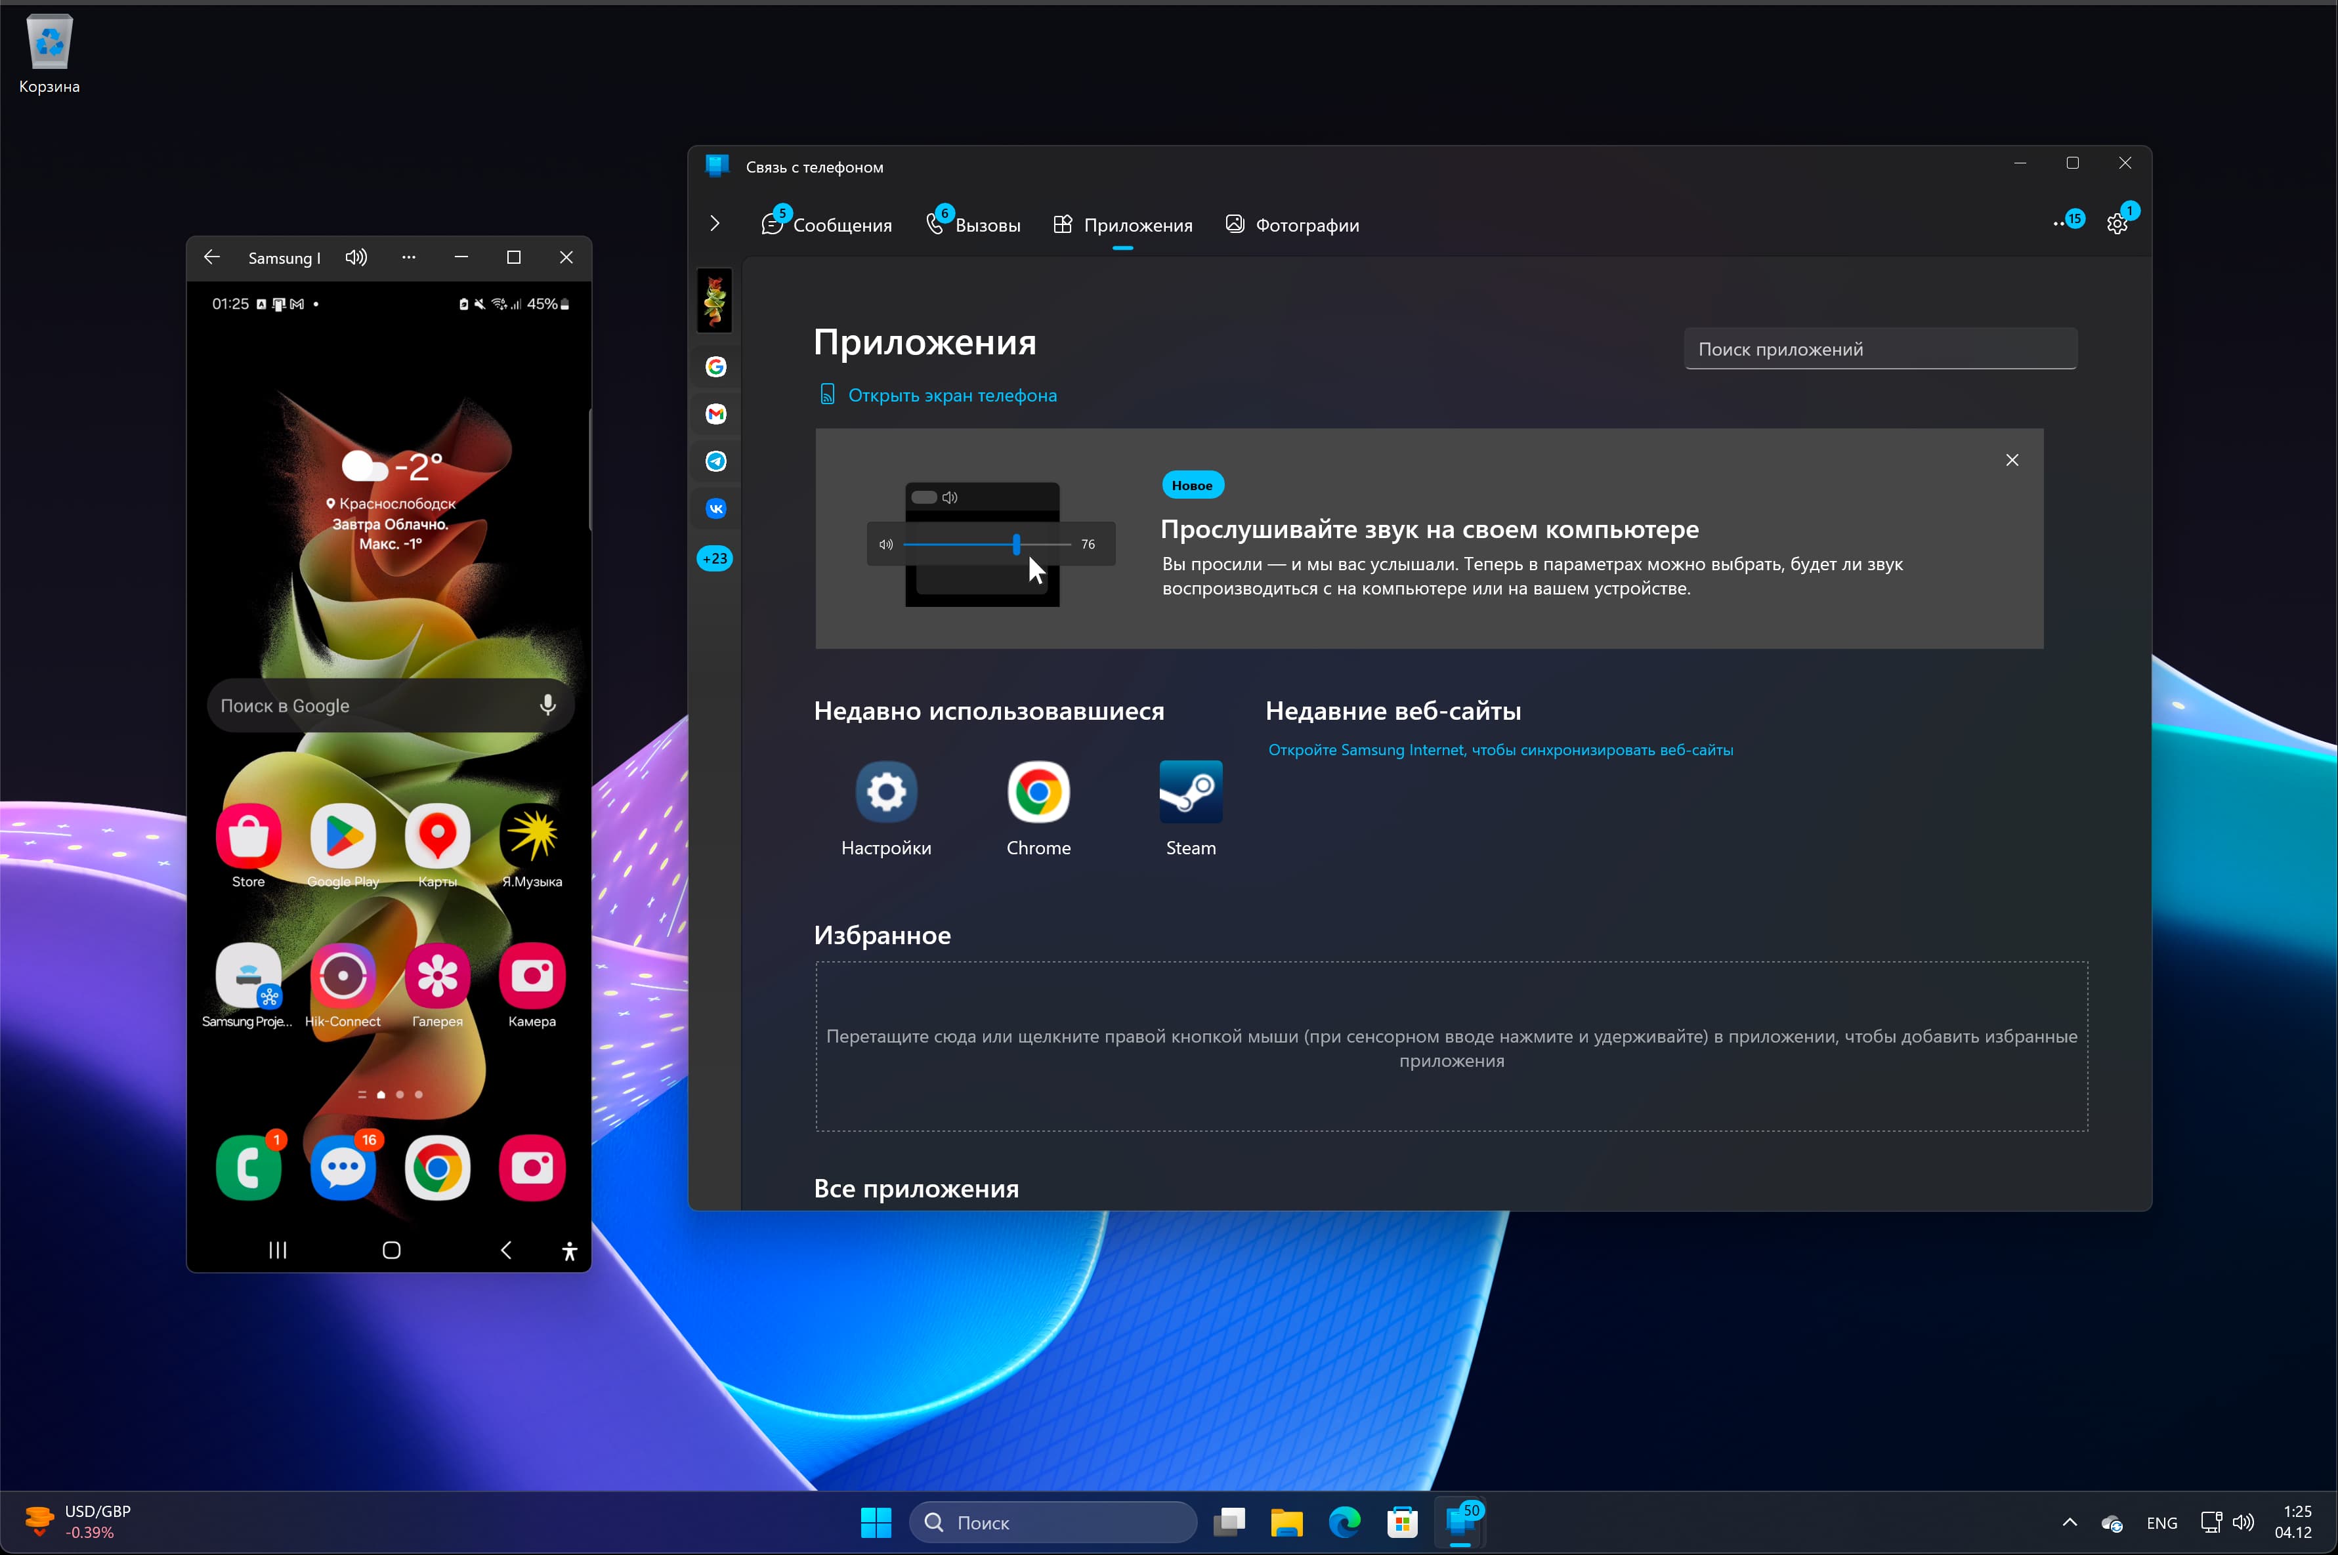Tap the phone Home navigation button

coord(392,1251)
